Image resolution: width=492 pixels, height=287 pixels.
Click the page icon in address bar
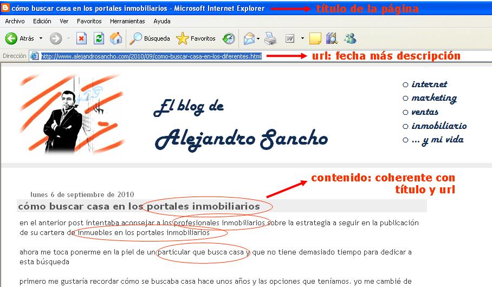[x=34, y=56]
